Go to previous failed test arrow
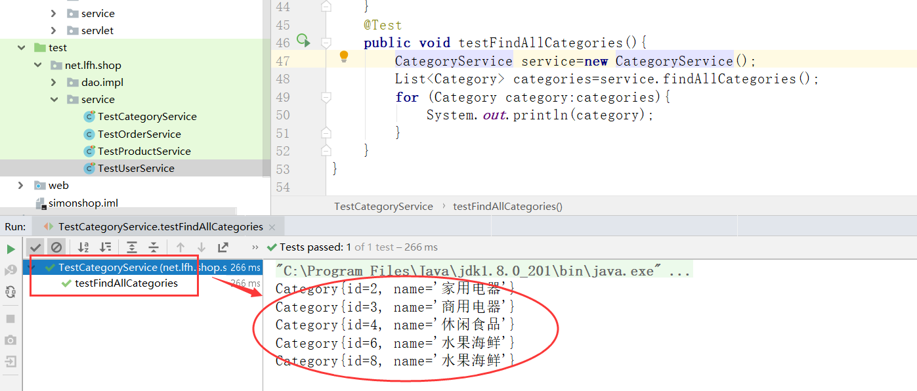Image resolution: width=917 pixels, height=391 pixels. click(181, 247)
